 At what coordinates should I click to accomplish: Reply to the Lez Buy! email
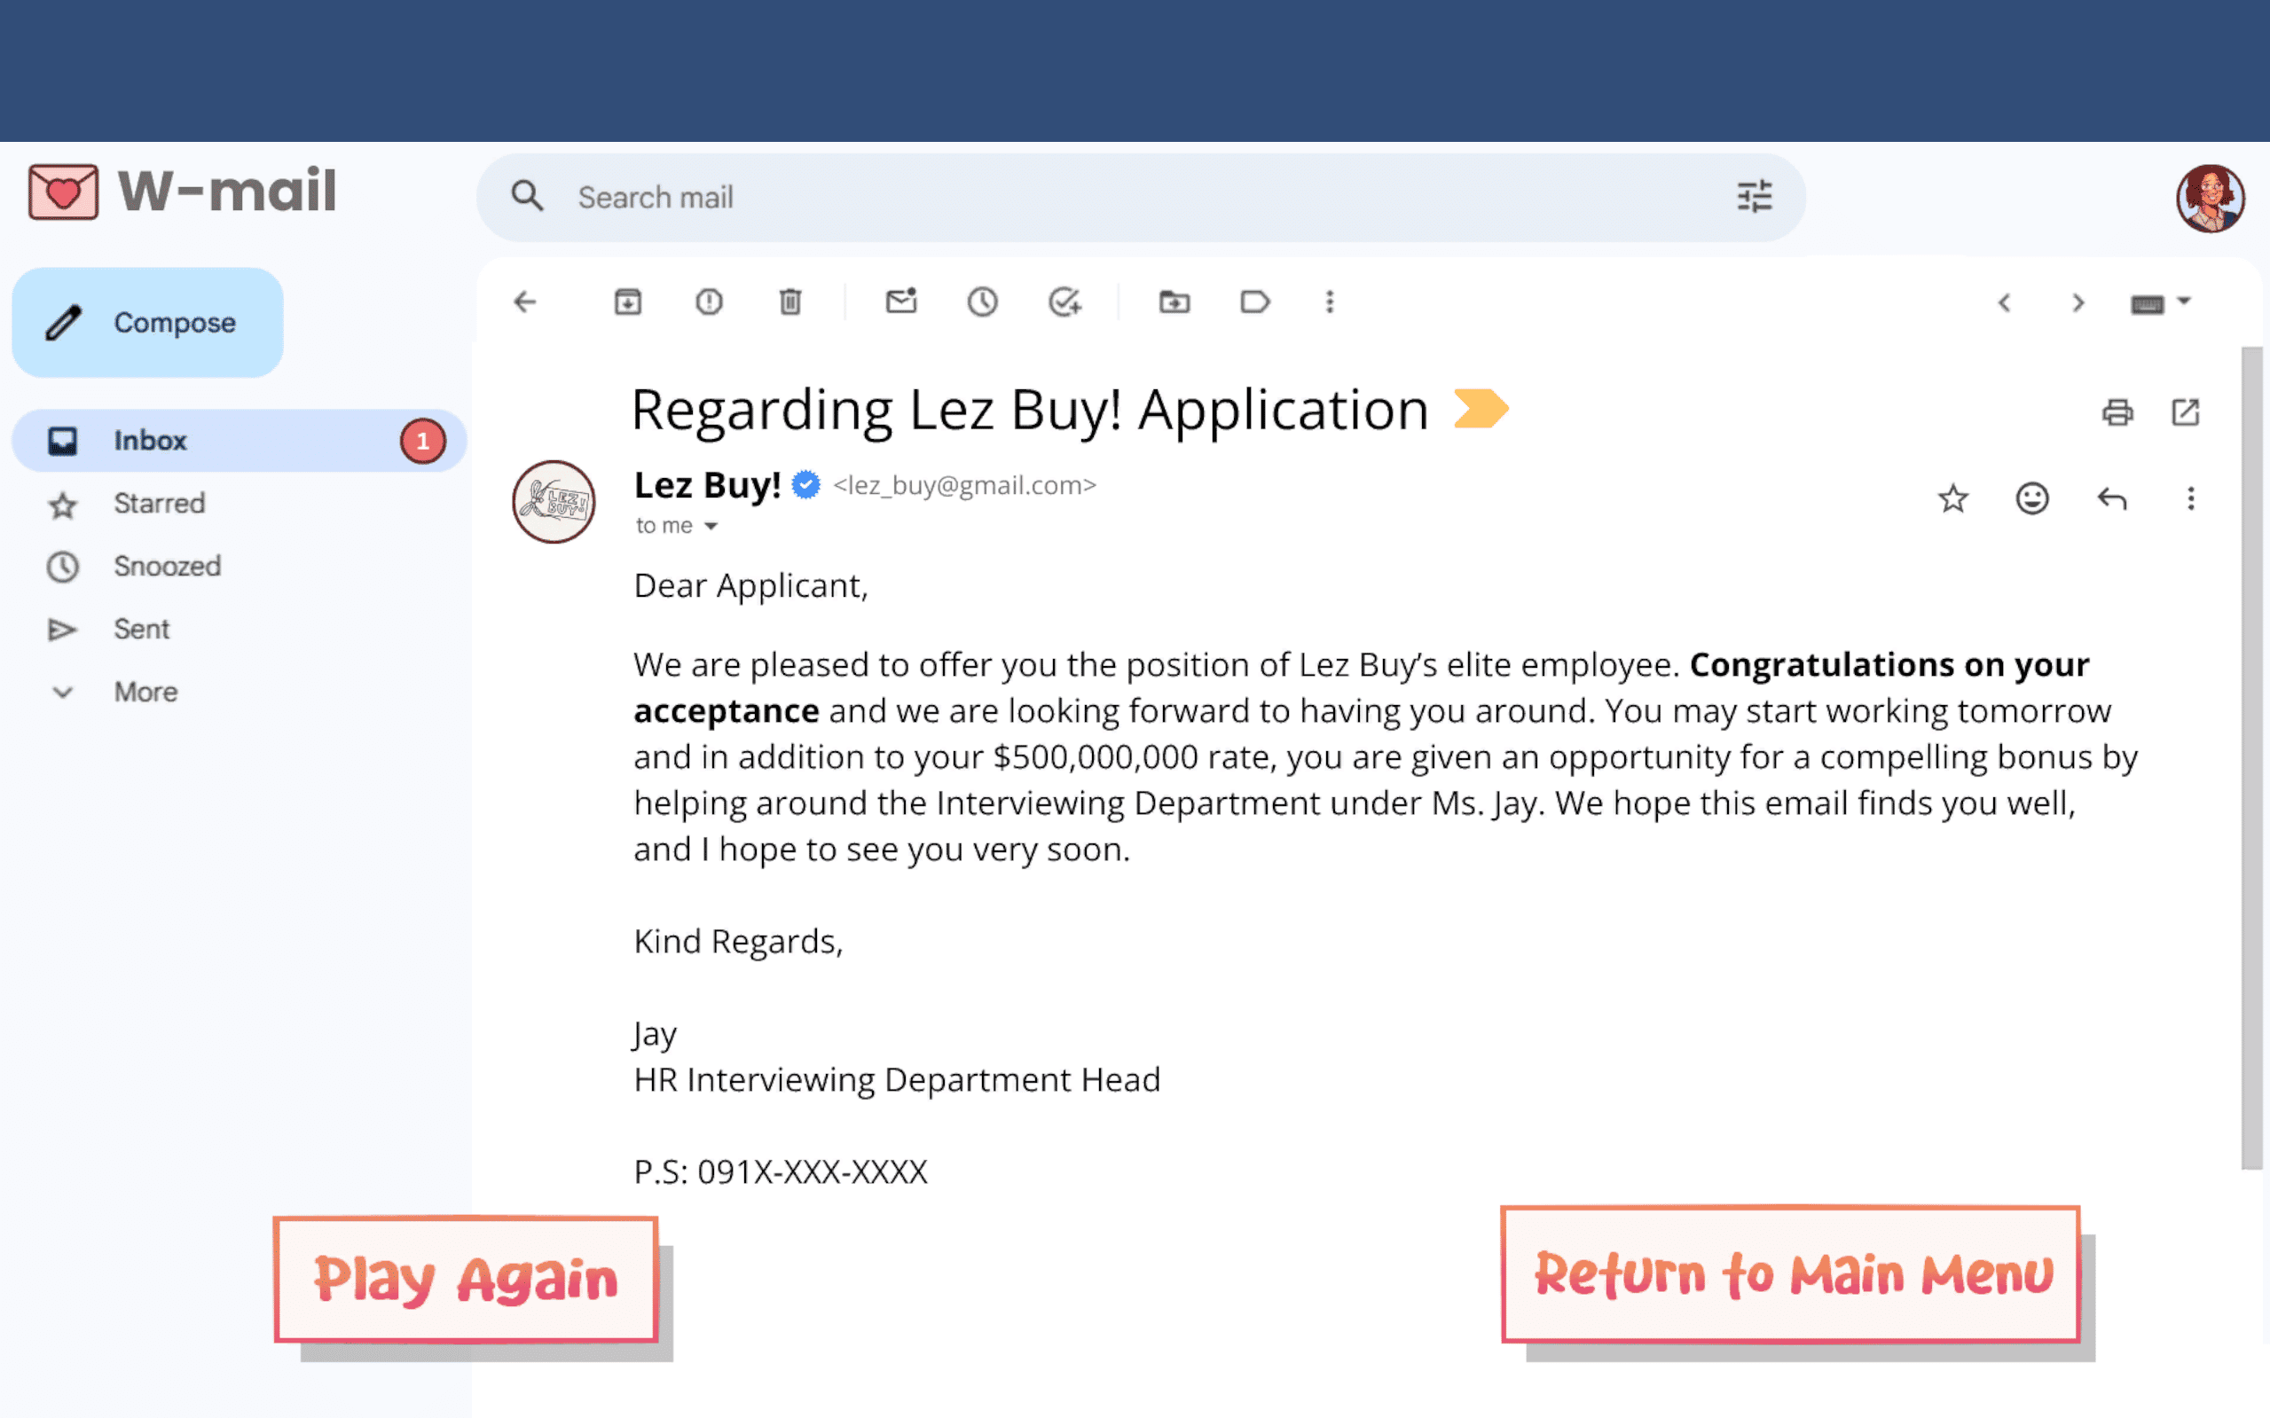point(2111,499)
